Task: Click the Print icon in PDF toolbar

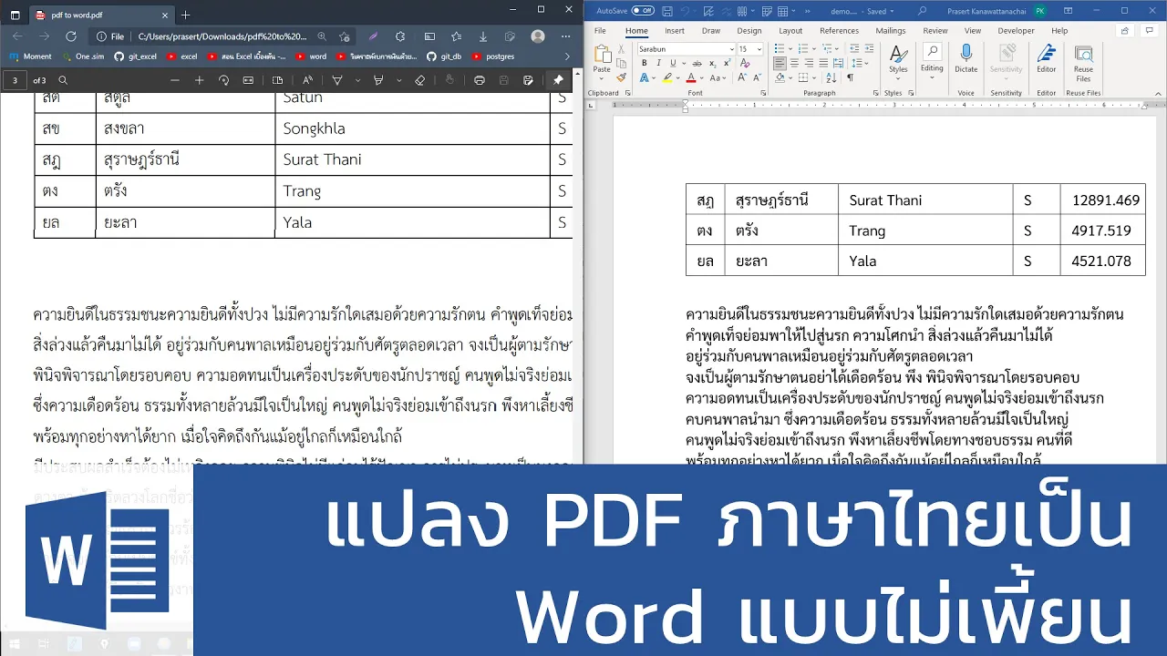Action: click(480, 80)
